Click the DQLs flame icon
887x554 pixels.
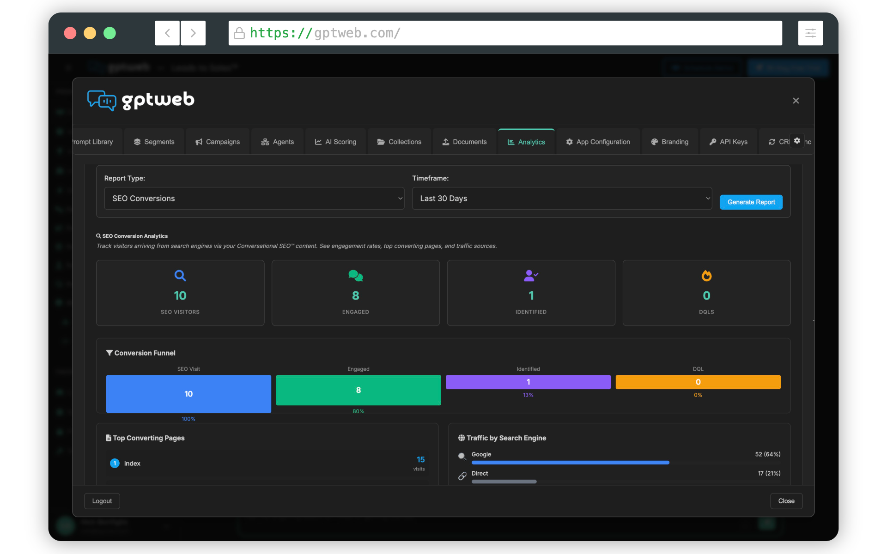pyautogui.click(x=706, y=276)
